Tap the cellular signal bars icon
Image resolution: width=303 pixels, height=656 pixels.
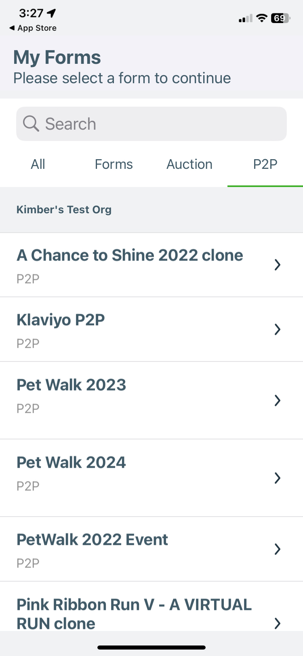tap(245, 18)
